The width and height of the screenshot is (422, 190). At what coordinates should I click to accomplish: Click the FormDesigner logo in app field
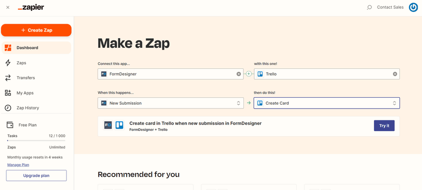104,74
